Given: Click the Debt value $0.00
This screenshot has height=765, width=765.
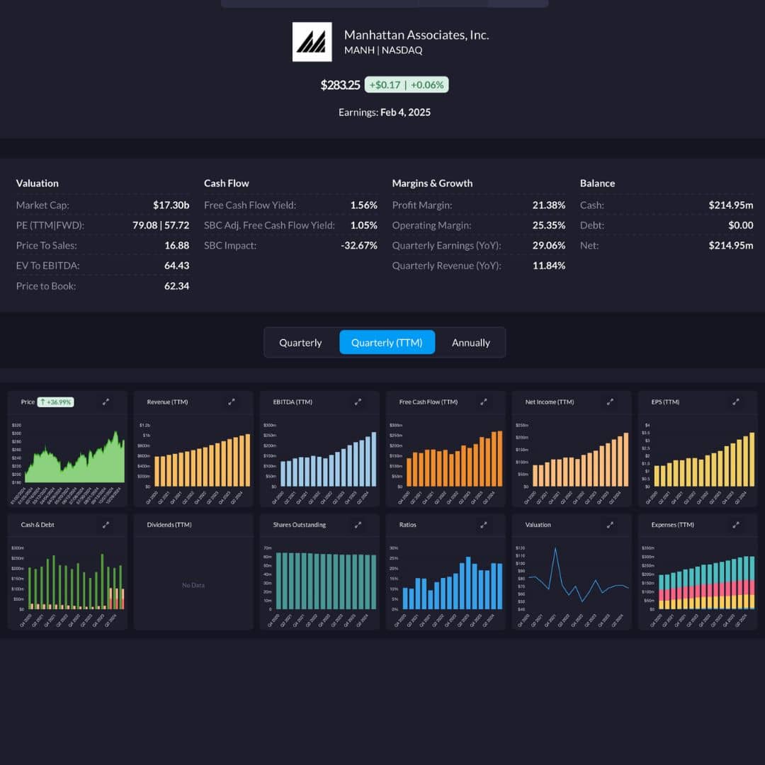Looking at the screenshot, I should (741, 225).
